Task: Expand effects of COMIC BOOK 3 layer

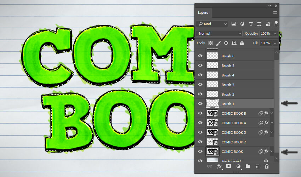Action: click(272, 132)
